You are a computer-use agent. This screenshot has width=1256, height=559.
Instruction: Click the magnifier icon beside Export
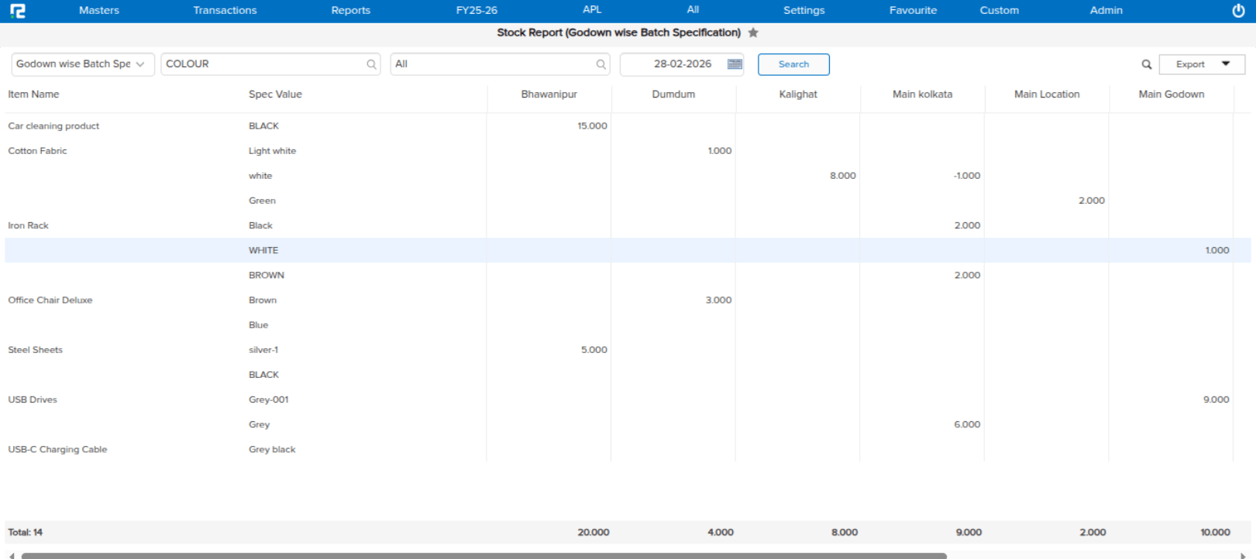pyautogui.click(x=1146, y=64)
